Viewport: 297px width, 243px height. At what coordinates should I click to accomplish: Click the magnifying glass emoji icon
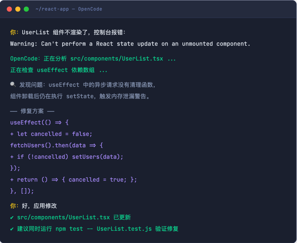[x=13, y=84]
